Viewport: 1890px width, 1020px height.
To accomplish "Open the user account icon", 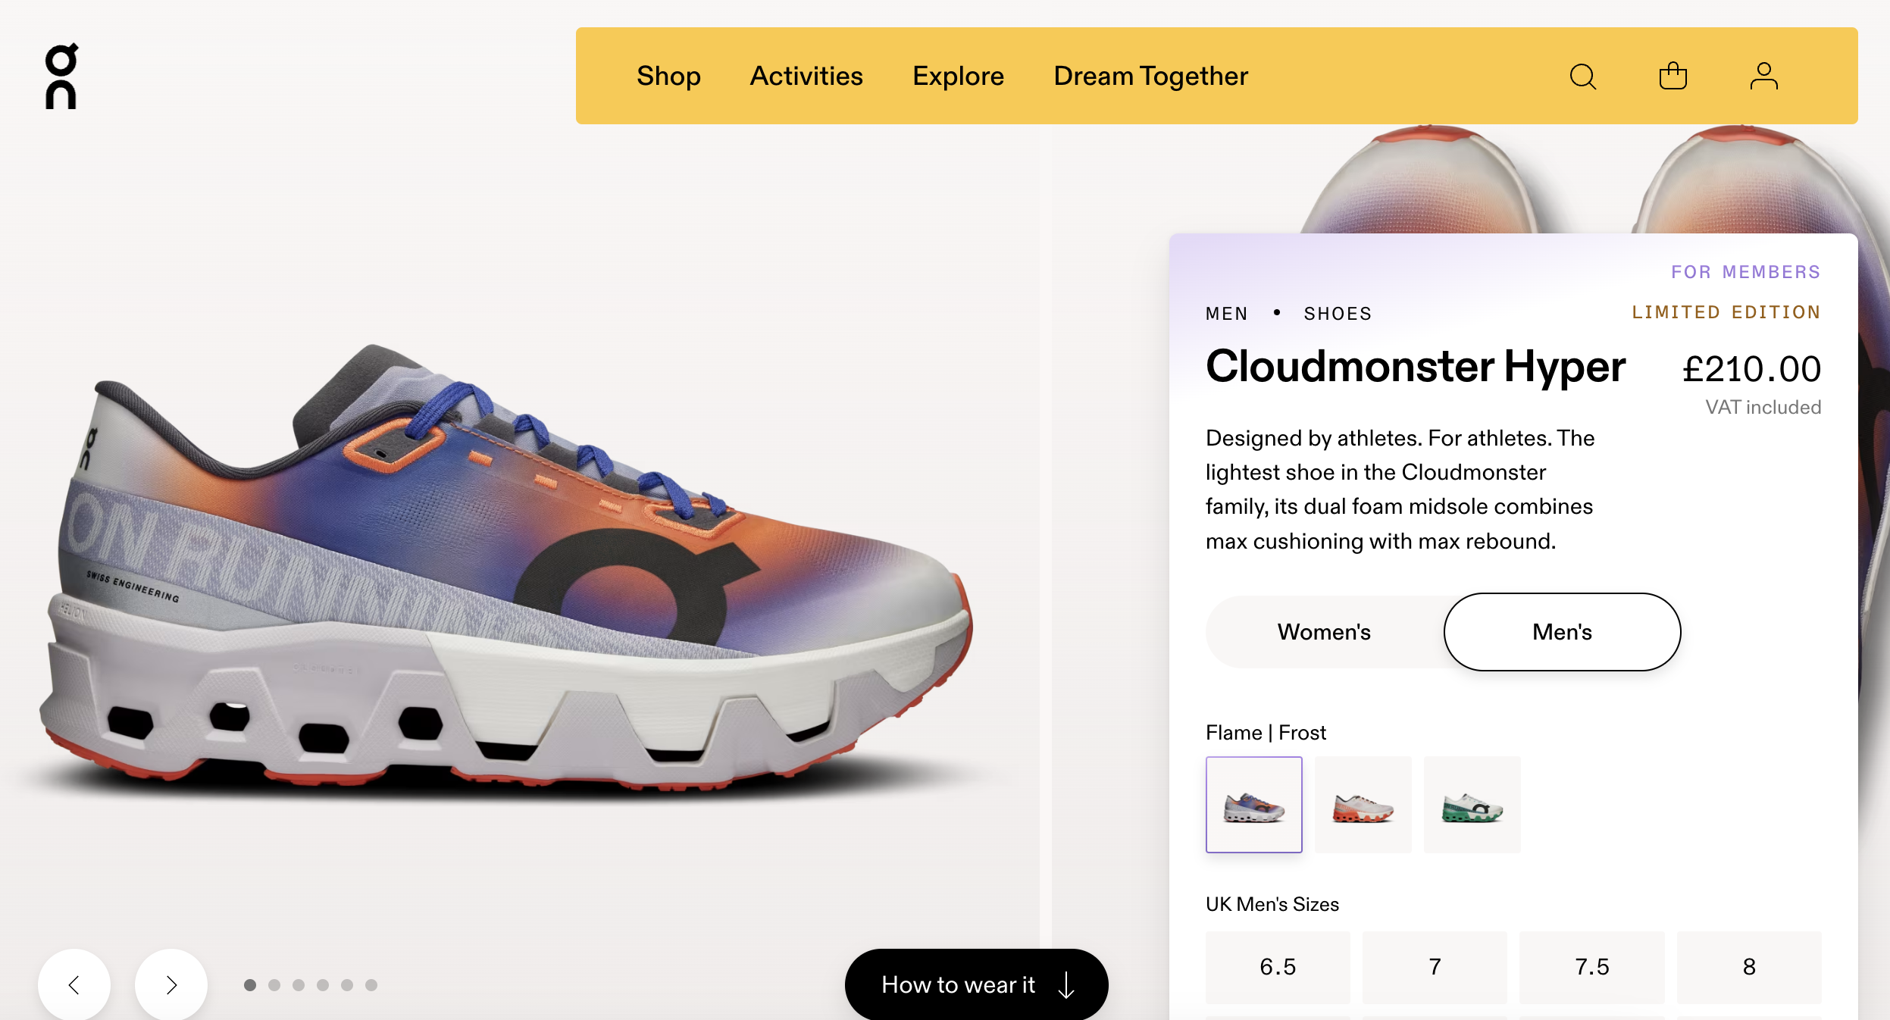I will [x=1763, y=77].
